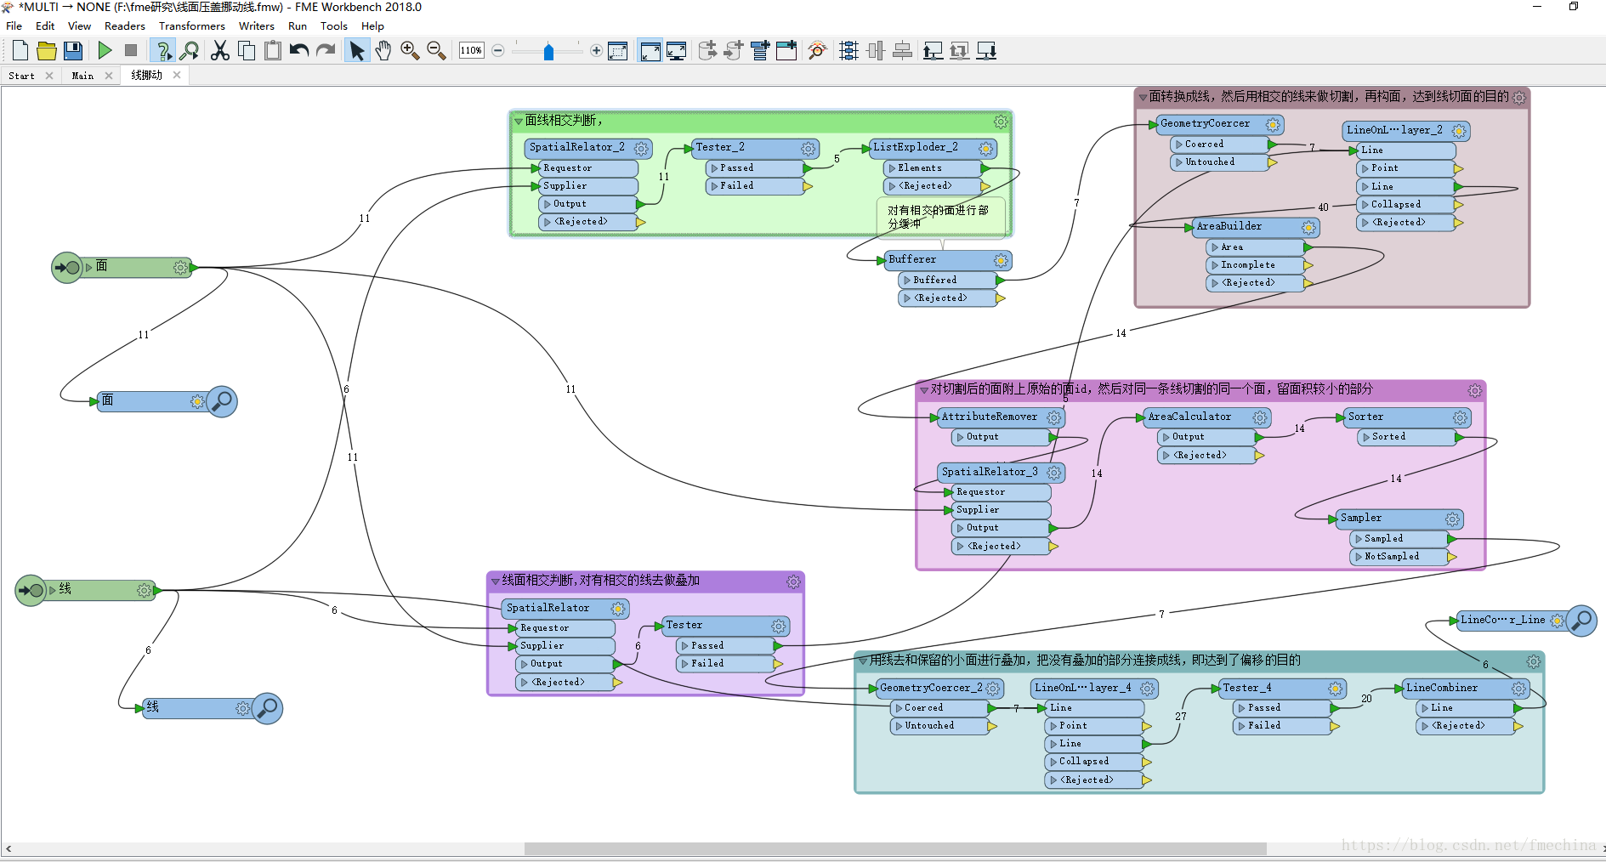1606x862 pixels.
Task: Add a bookmark using toolbar icon
Action: 786,51
